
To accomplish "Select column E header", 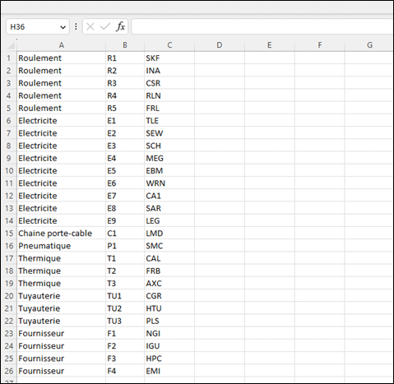I will [270, 45].
